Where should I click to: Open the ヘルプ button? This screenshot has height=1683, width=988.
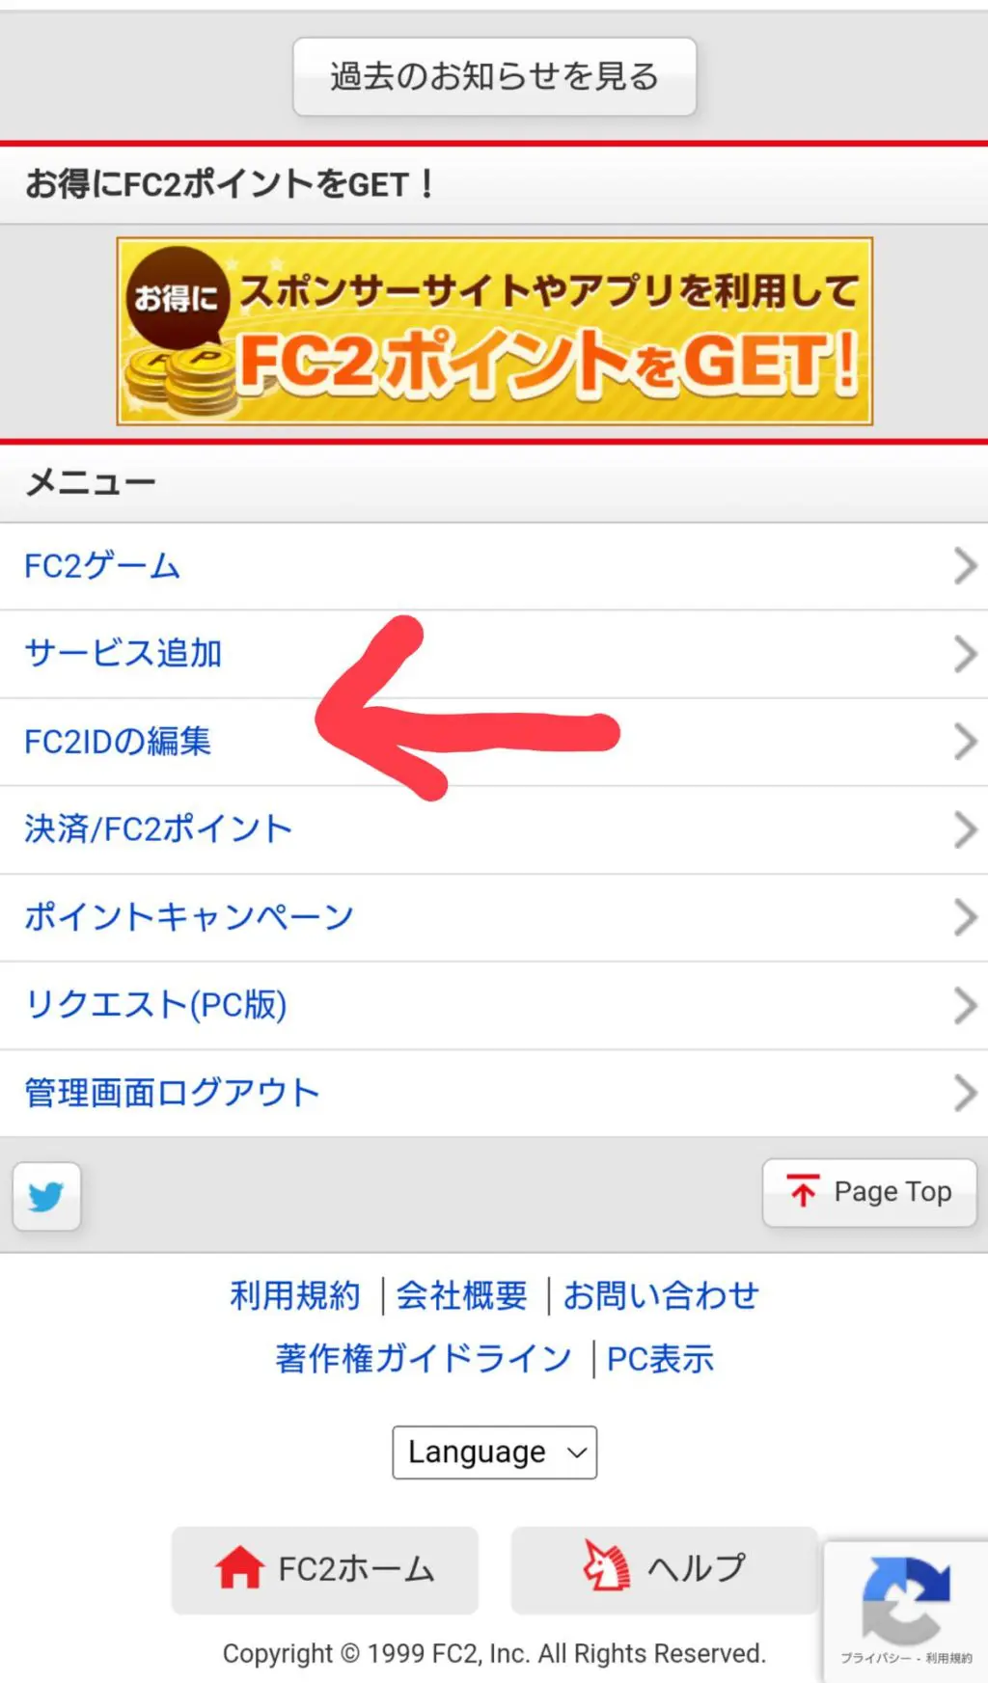pos(664,1569)
